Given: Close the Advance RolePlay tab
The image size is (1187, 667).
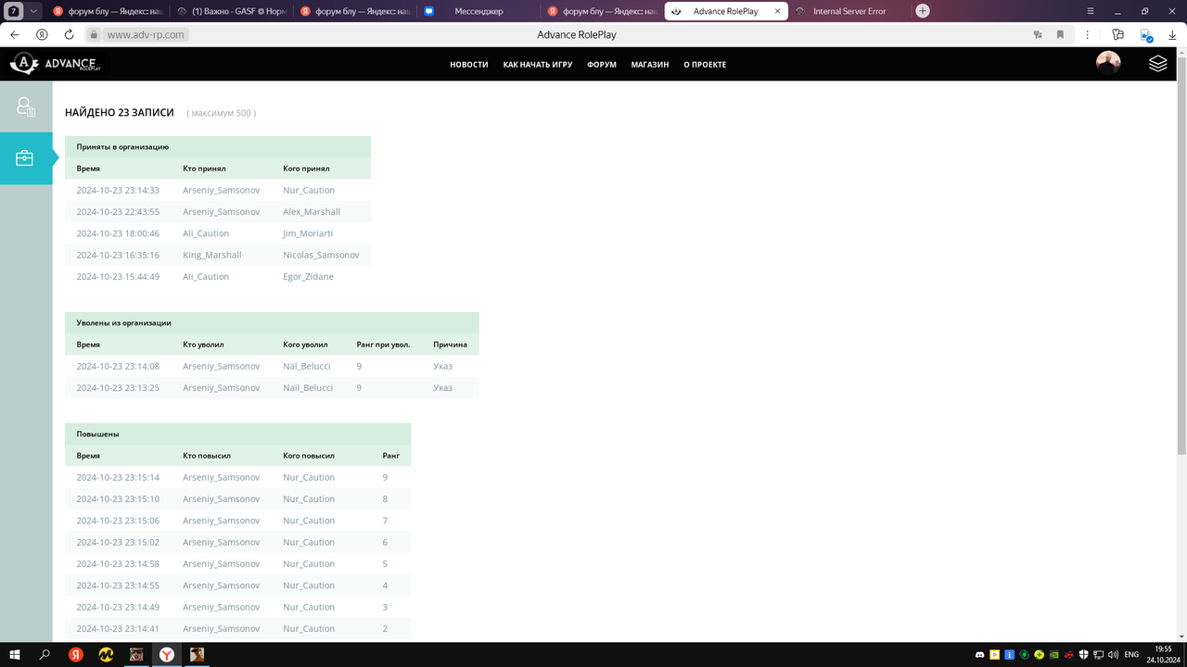Looking at the screenshot, I should (776, 11).
